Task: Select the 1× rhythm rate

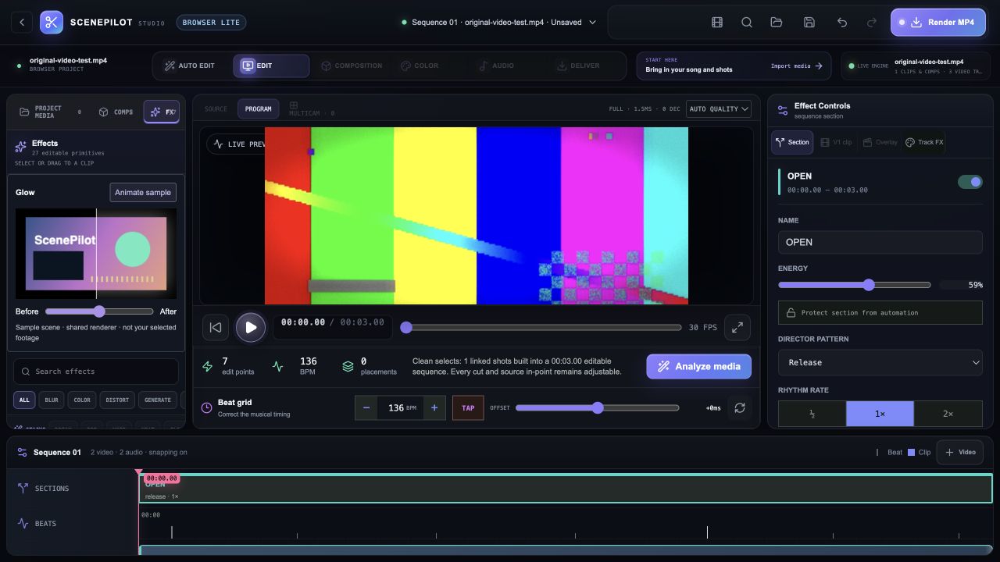Action: [880, 414]
